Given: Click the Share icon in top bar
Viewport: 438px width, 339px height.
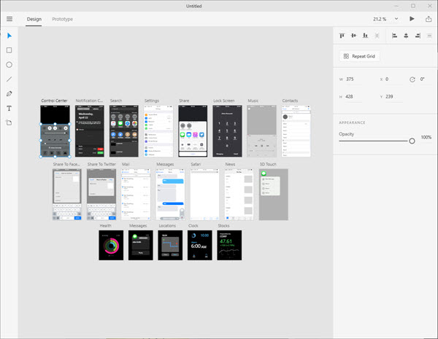Looking at the screenshot, I should (429, 19).
